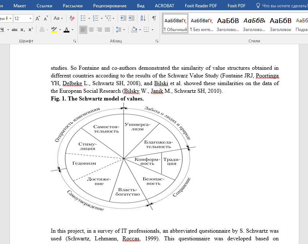Insert a multilevel list
The height and width of the screenshot is (244, 308).
click(108, 18)
